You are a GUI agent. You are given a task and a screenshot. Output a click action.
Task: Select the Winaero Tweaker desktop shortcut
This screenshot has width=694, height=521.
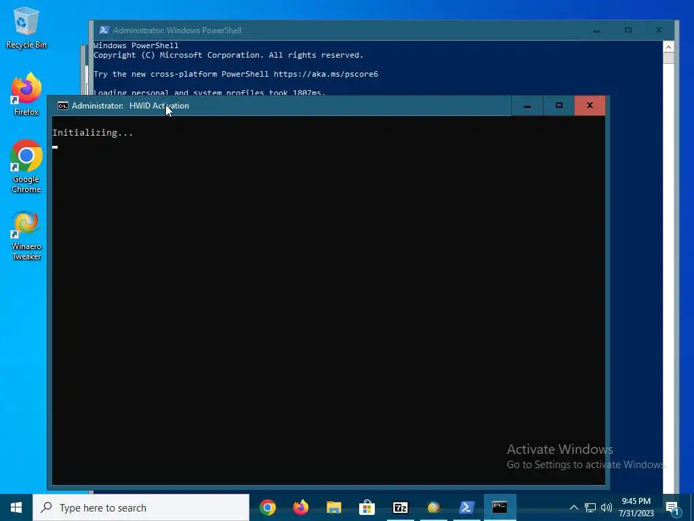(x=26, y=235)
